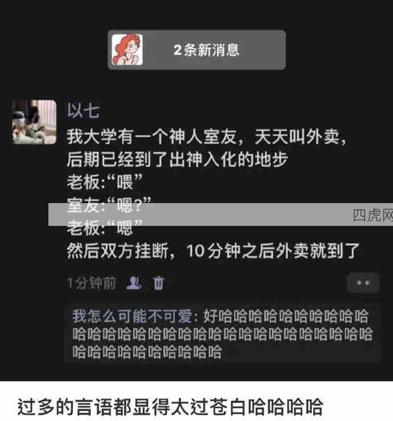The image size is (393, 421).
Task: Click the visibility people icon beside timestamp
Action: pyautogui.click(x=134, y=283)
